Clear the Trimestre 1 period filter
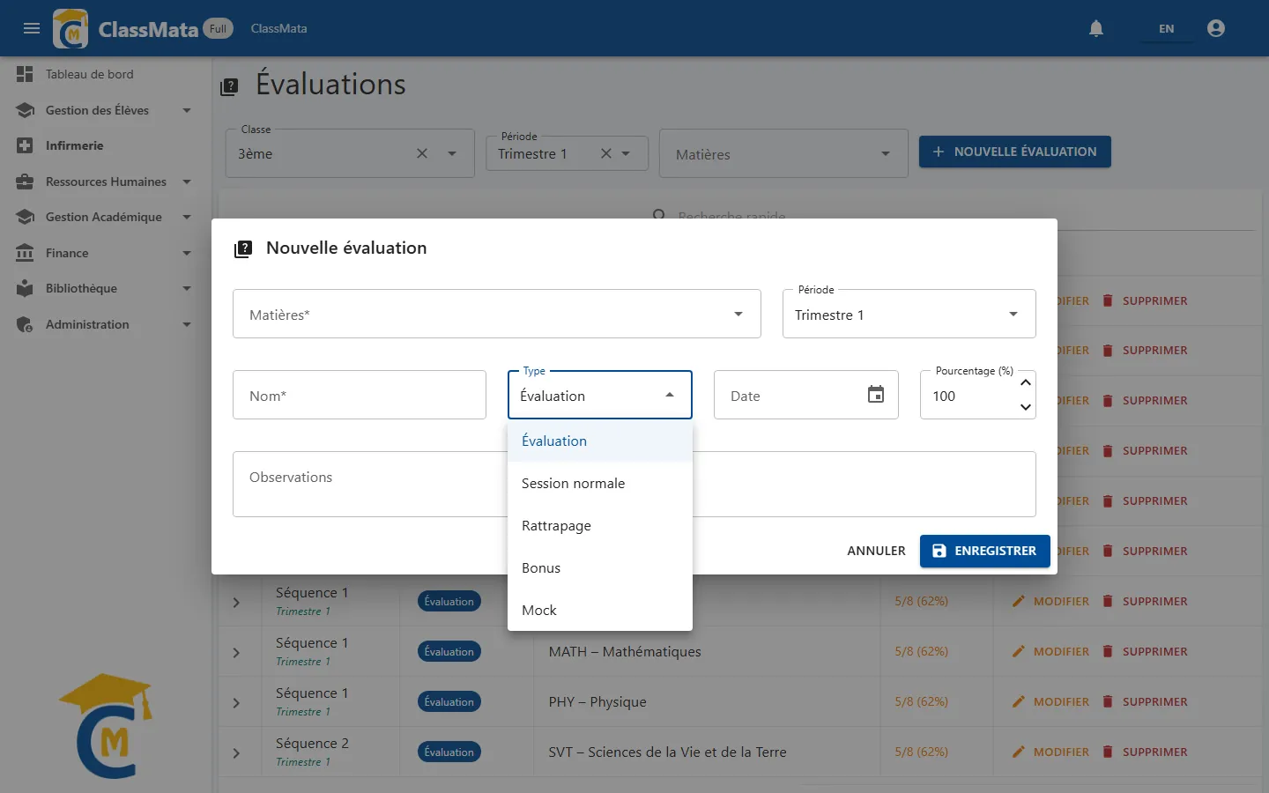 pos(606,153)
